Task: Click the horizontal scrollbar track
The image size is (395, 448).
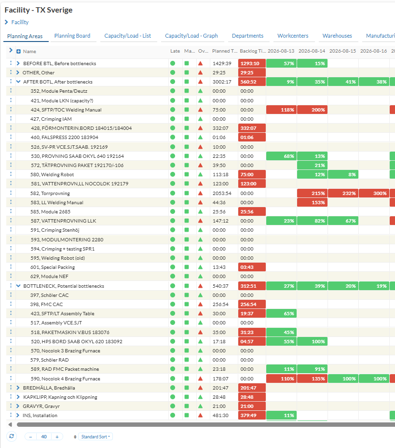Action: tap(205, 424)
